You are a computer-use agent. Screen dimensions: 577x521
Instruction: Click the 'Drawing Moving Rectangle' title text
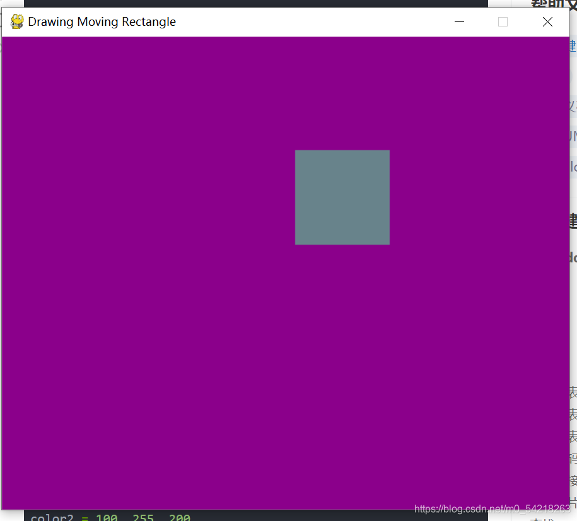[x=102, y=21]
